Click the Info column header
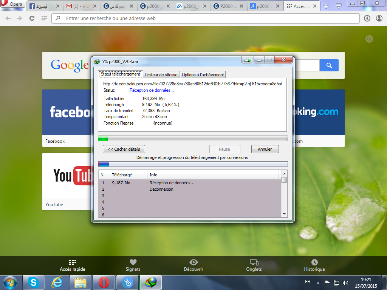387x290 pixels. click(214, 175)
